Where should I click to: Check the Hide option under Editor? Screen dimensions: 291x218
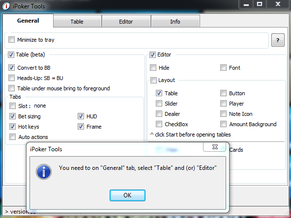coord(153,67)
